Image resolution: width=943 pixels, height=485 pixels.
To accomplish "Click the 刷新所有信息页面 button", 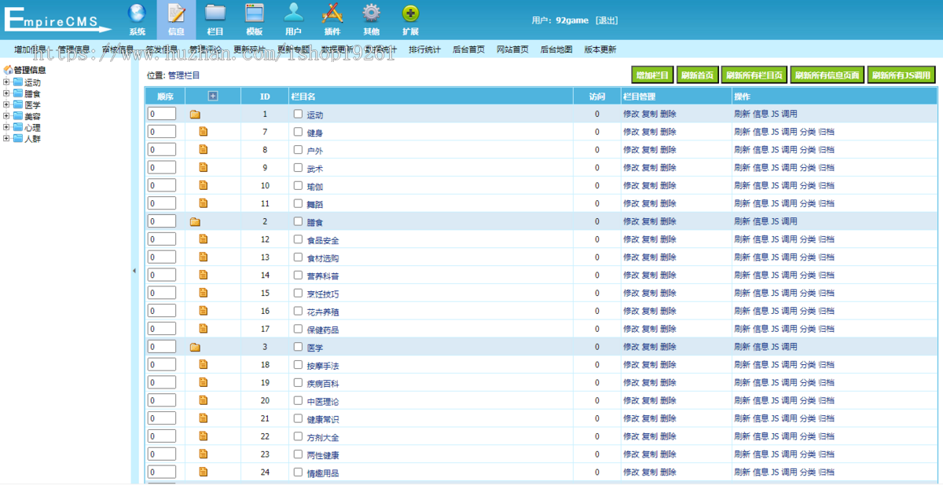I will [827, 75].
